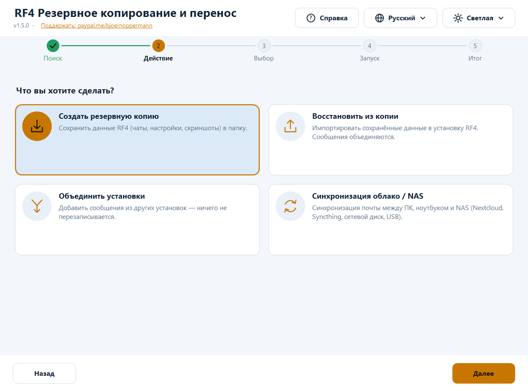
Task: Click the Далее button
Action: pos(484,373)
